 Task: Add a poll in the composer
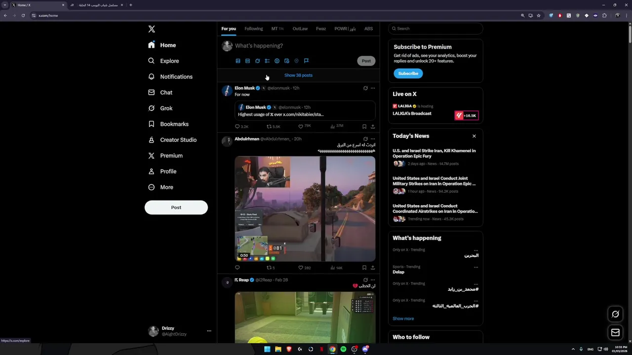tap(267, 61)
